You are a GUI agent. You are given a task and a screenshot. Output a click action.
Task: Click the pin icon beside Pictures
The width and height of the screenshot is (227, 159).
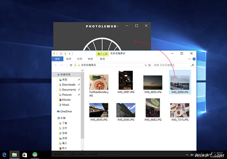(x=79, y=95)
